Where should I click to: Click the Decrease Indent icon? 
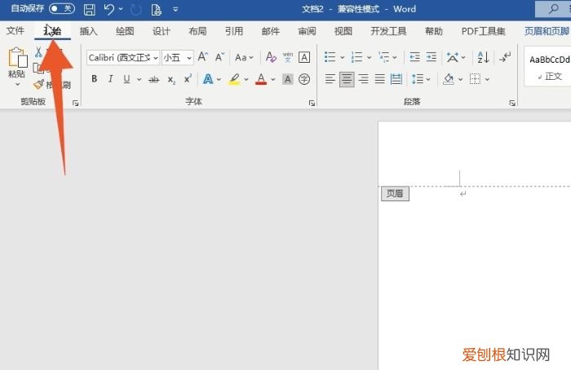[x=414, y=57]
